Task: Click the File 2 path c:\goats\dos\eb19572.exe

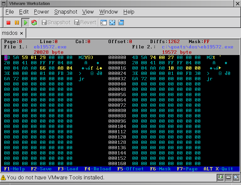Action: 198,47
